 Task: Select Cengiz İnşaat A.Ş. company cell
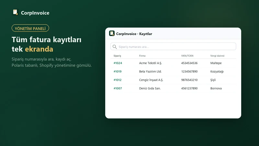click(x=151, y=80)
